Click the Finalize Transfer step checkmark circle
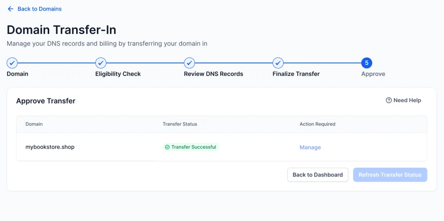Viewport: 444px width, 221px height. pyautogui.click(x=278, y=63)
